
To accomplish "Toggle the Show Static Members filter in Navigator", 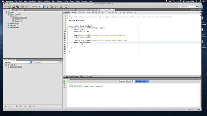I will (13, 107).
